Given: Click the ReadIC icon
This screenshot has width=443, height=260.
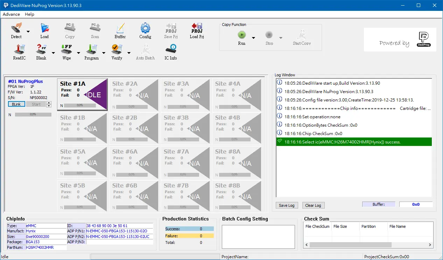Looking at the screenshot, I should 19,50.
